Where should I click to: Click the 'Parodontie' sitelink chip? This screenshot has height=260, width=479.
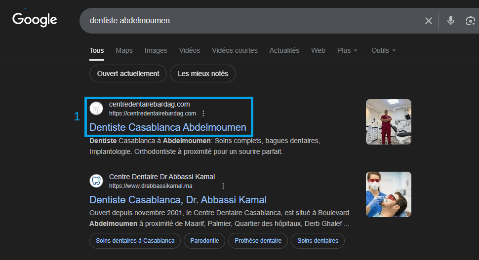[204, 241]
